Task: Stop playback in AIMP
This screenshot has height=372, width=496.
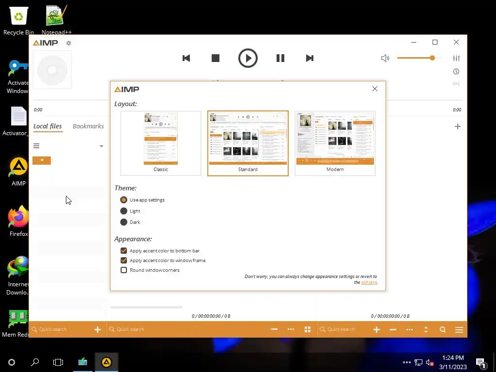Action: click(x=216, y=58)
